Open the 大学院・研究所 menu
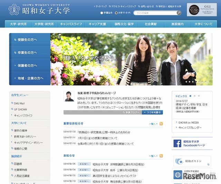Image resolution: width=221 pixels, height=184 pixels. (44, 24)
